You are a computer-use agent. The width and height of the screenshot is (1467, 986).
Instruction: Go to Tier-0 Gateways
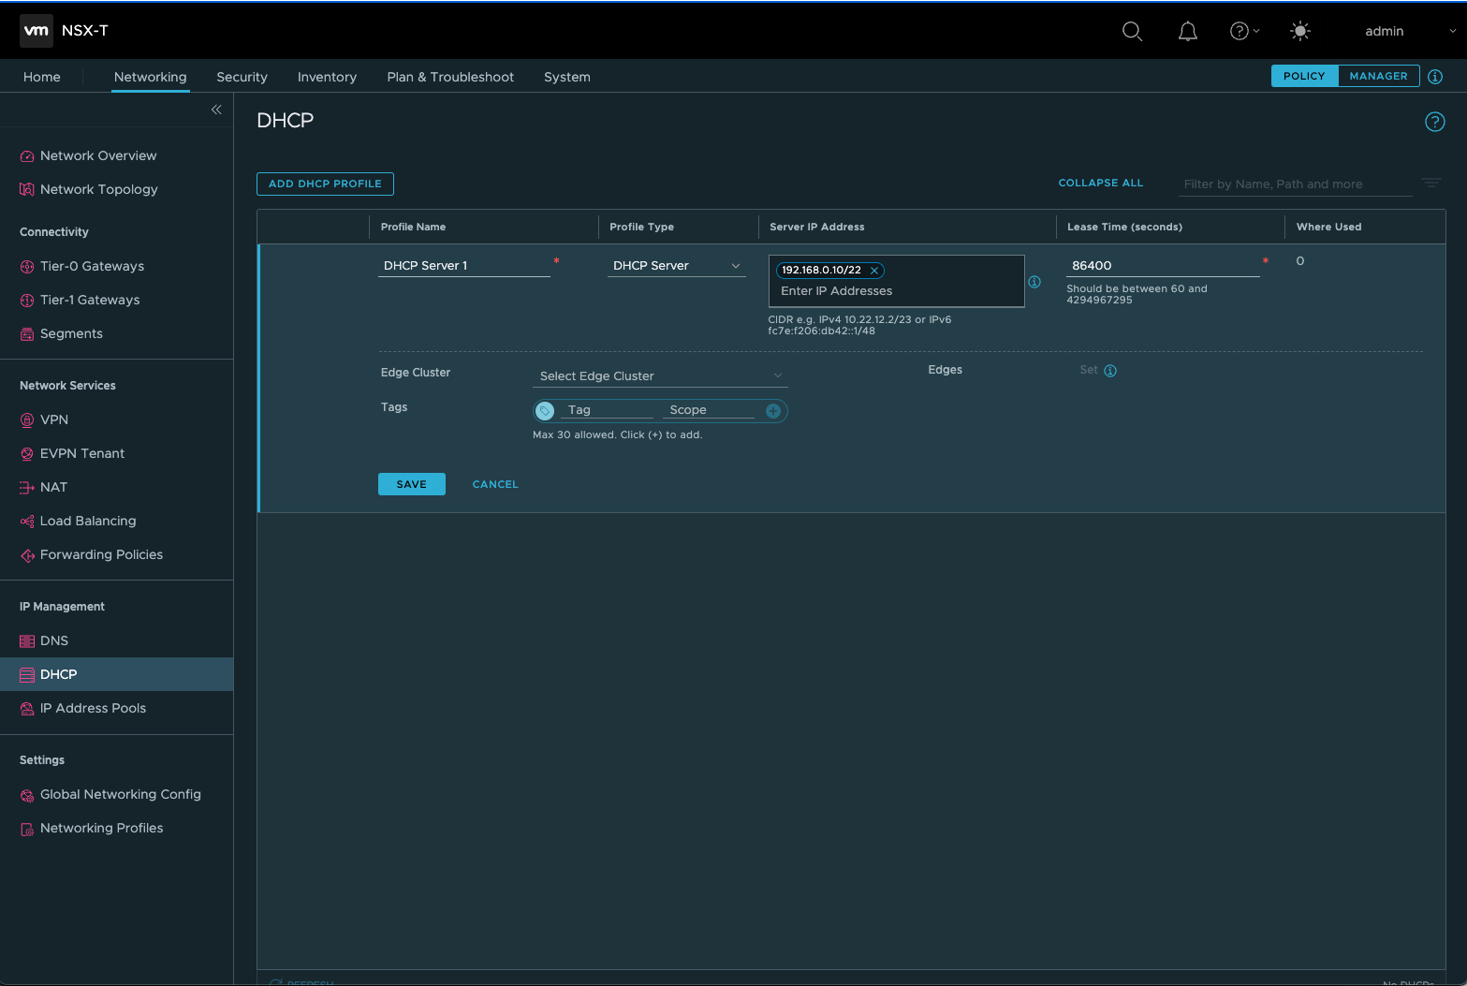pyautogui.click(x=92, y=266)
